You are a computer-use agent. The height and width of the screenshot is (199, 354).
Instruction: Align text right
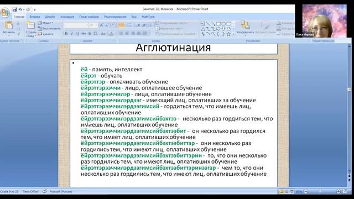point(133,33)
